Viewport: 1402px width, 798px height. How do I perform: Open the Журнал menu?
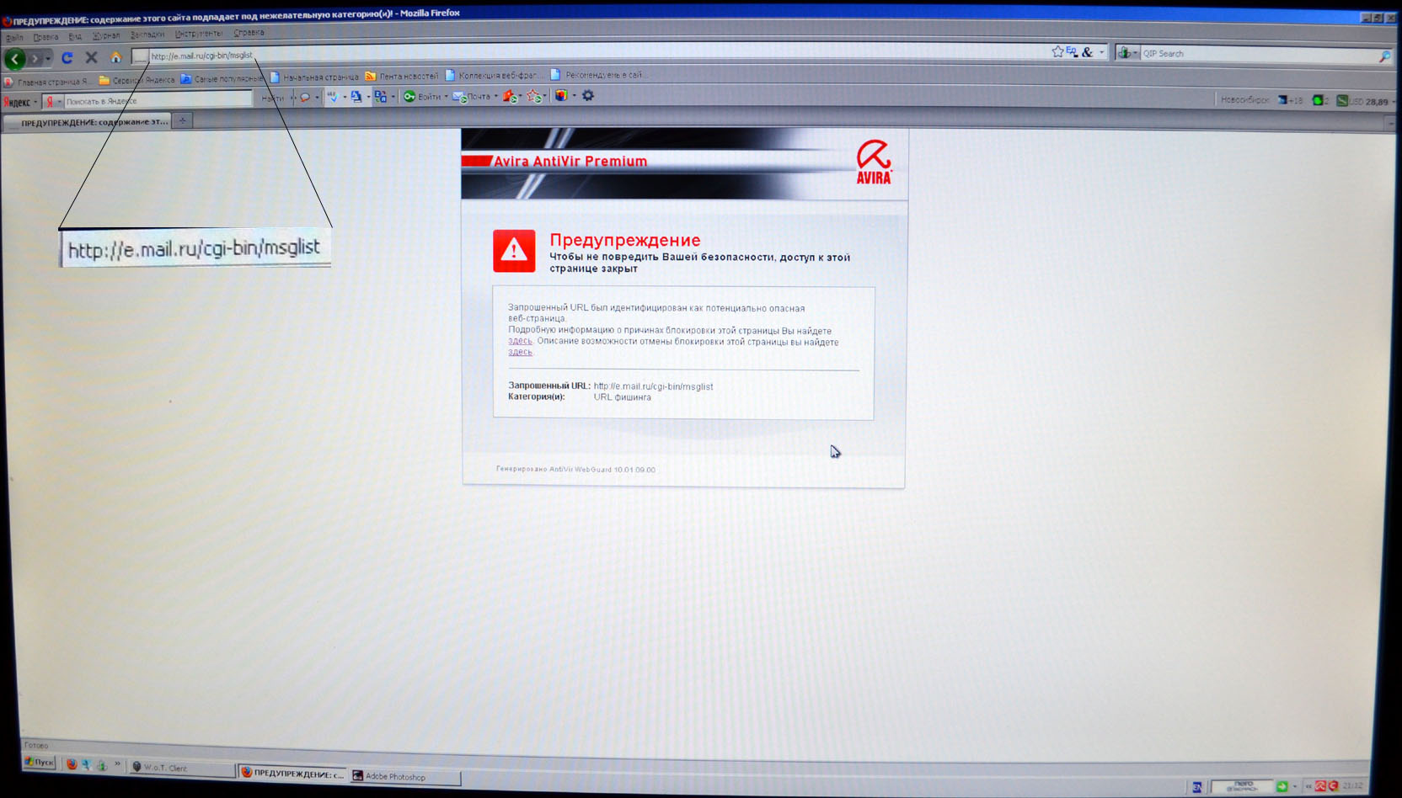click(106, 35)
